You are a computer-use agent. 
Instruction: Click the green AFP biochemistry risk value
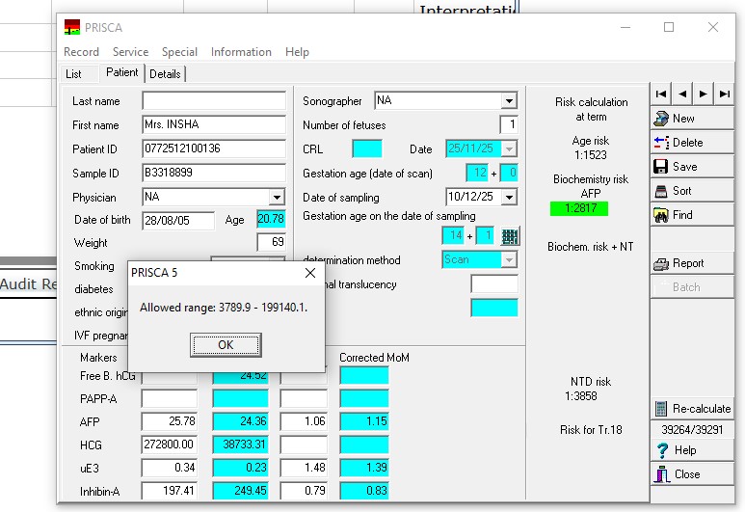pos(580,208)
